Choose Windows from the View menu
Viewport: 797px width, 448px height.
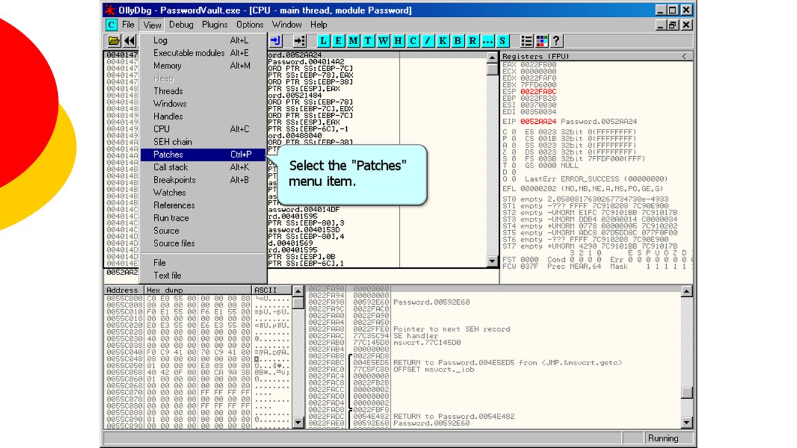point(203,103)
